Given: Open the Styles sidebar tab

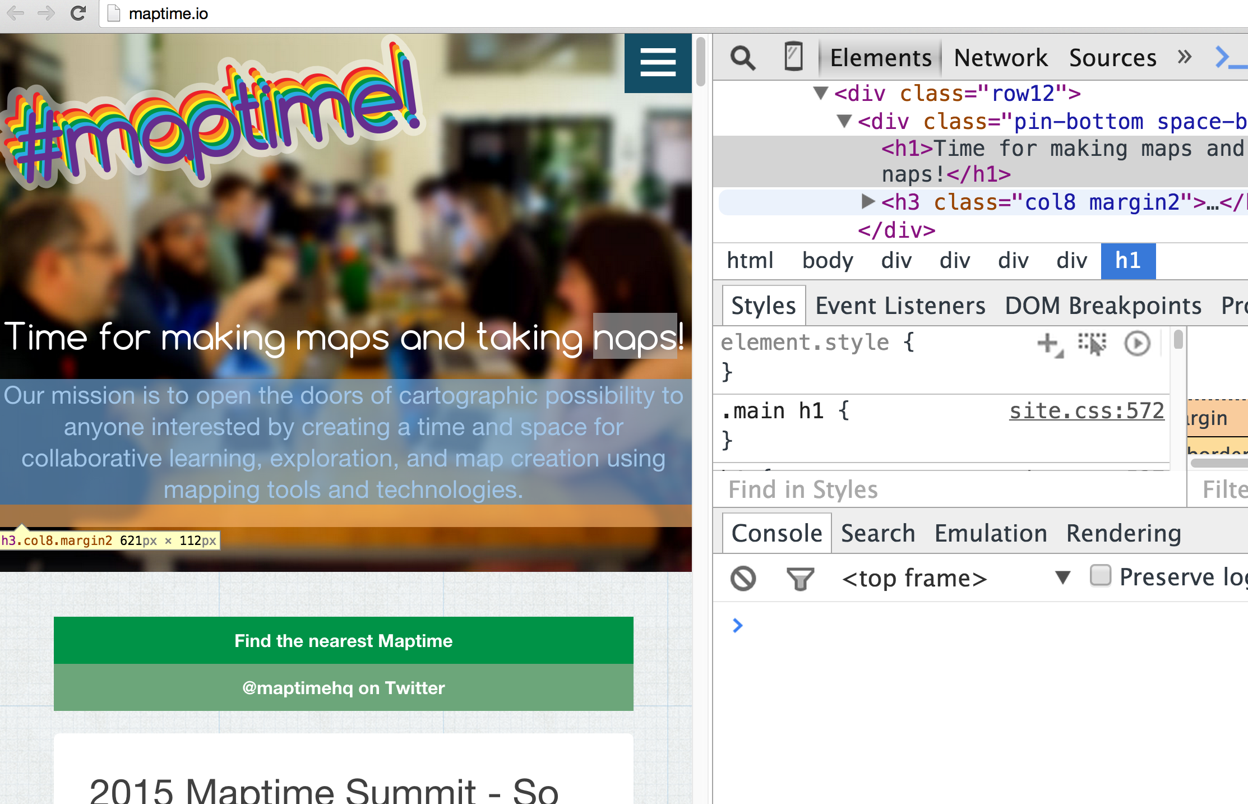Looking at the screenshot, I should tap(764, 306).
